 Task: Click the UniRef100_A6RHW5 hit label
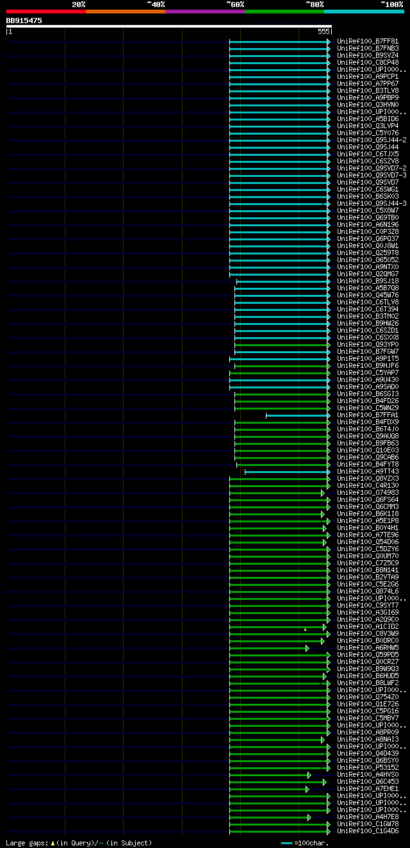[368, 647]
